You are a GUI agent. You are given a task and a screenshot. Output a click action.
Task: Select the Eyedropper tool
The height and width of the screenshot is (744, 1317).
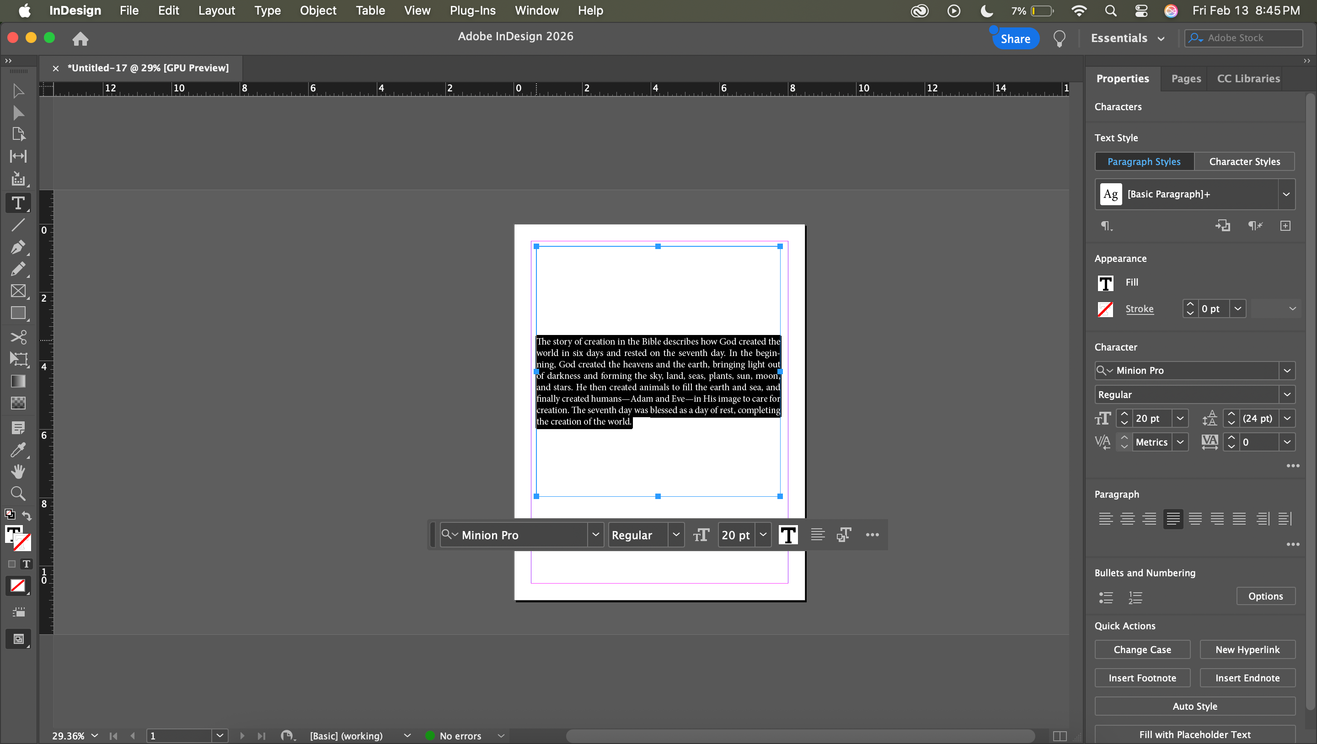[18, 450]
